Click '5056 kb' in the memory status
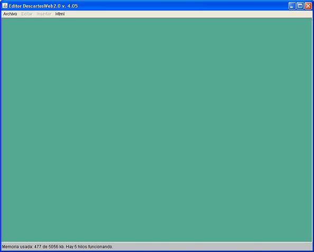This screenshot has width=314, height=252. 57,247
